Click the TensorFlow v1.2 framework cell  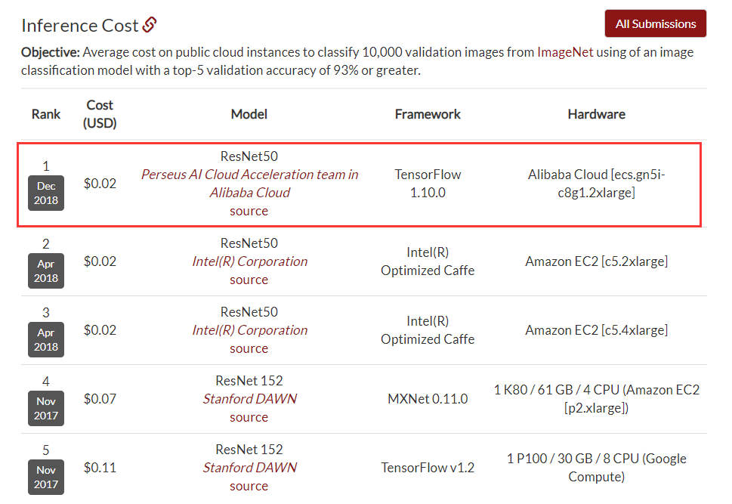click(428, 468)
